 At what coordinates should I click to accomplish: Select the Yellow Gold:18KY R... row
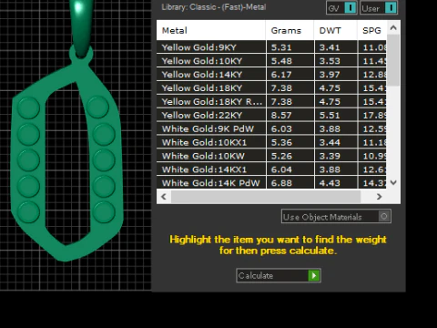coord(271,102)
